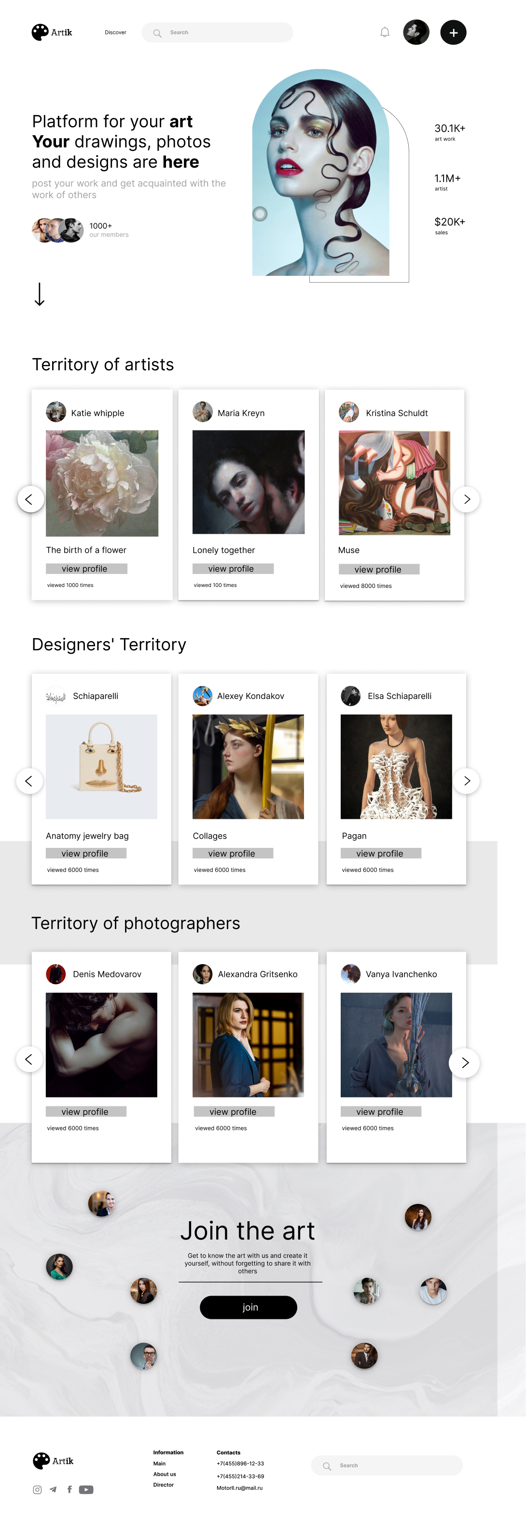View profile of Maria Kreyn
Screen dimensions: 526x1514
(x=233, y=568)
